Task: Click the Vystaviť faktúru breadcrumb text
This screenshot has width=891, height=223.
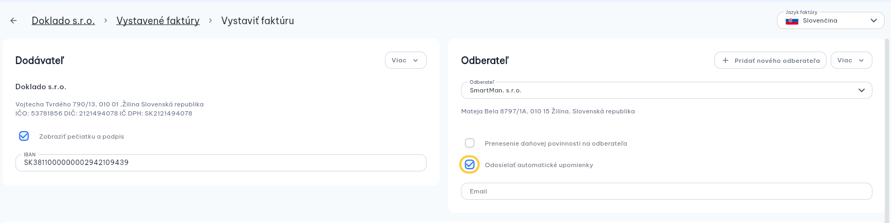Action: click(x=258, y=20)
